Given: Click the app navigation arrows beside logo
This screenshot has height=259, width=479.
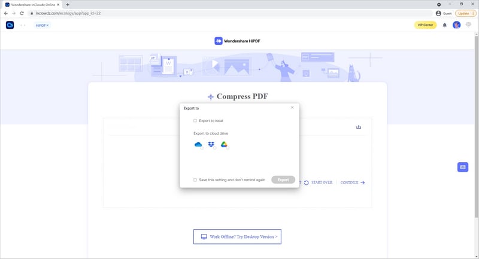Looking at the screenshot, I should (23, 25).
